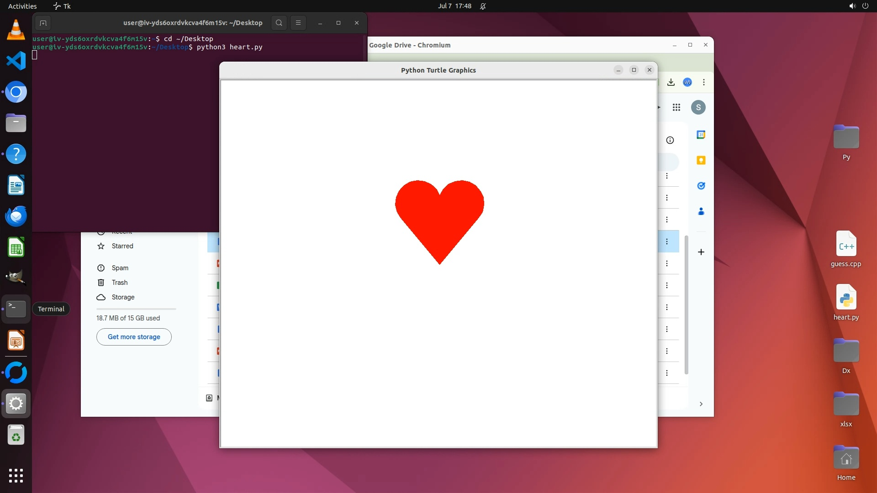Viewport: 877px width, 493px height.
Task: Toggle the notifications bell in top bar
Action: (483, 6)
